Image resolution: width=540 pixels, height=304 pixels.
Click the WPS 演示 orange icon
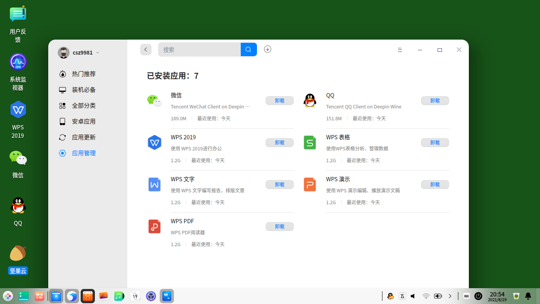coord(310,184)
